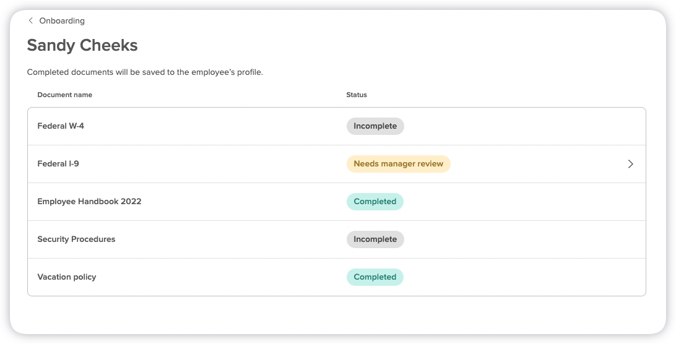Select the Security Procedures document name

pos(76,239)
